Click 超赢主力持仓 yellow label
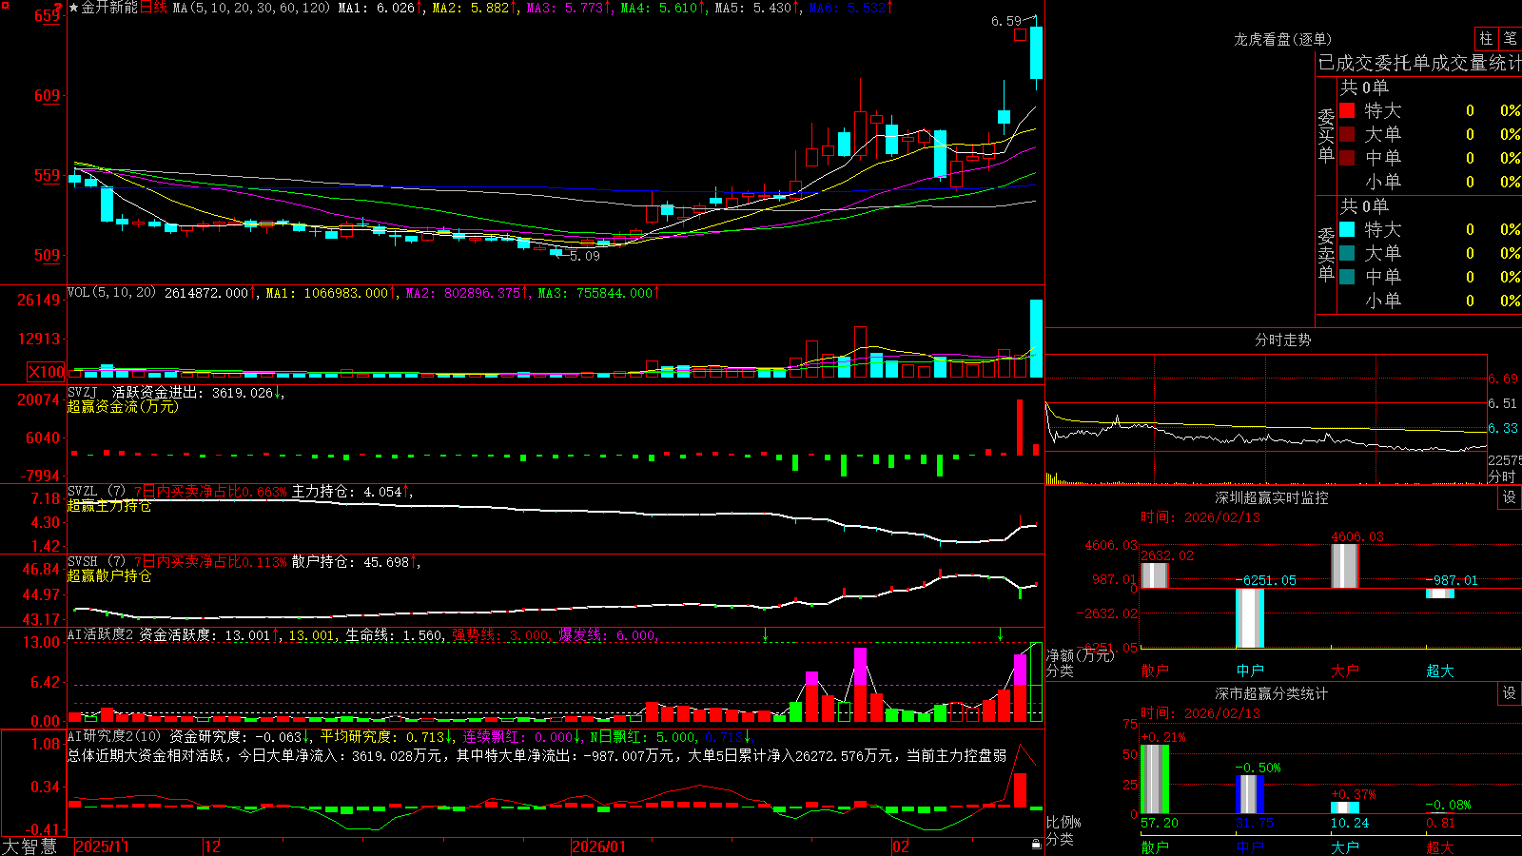 (109, 506)
